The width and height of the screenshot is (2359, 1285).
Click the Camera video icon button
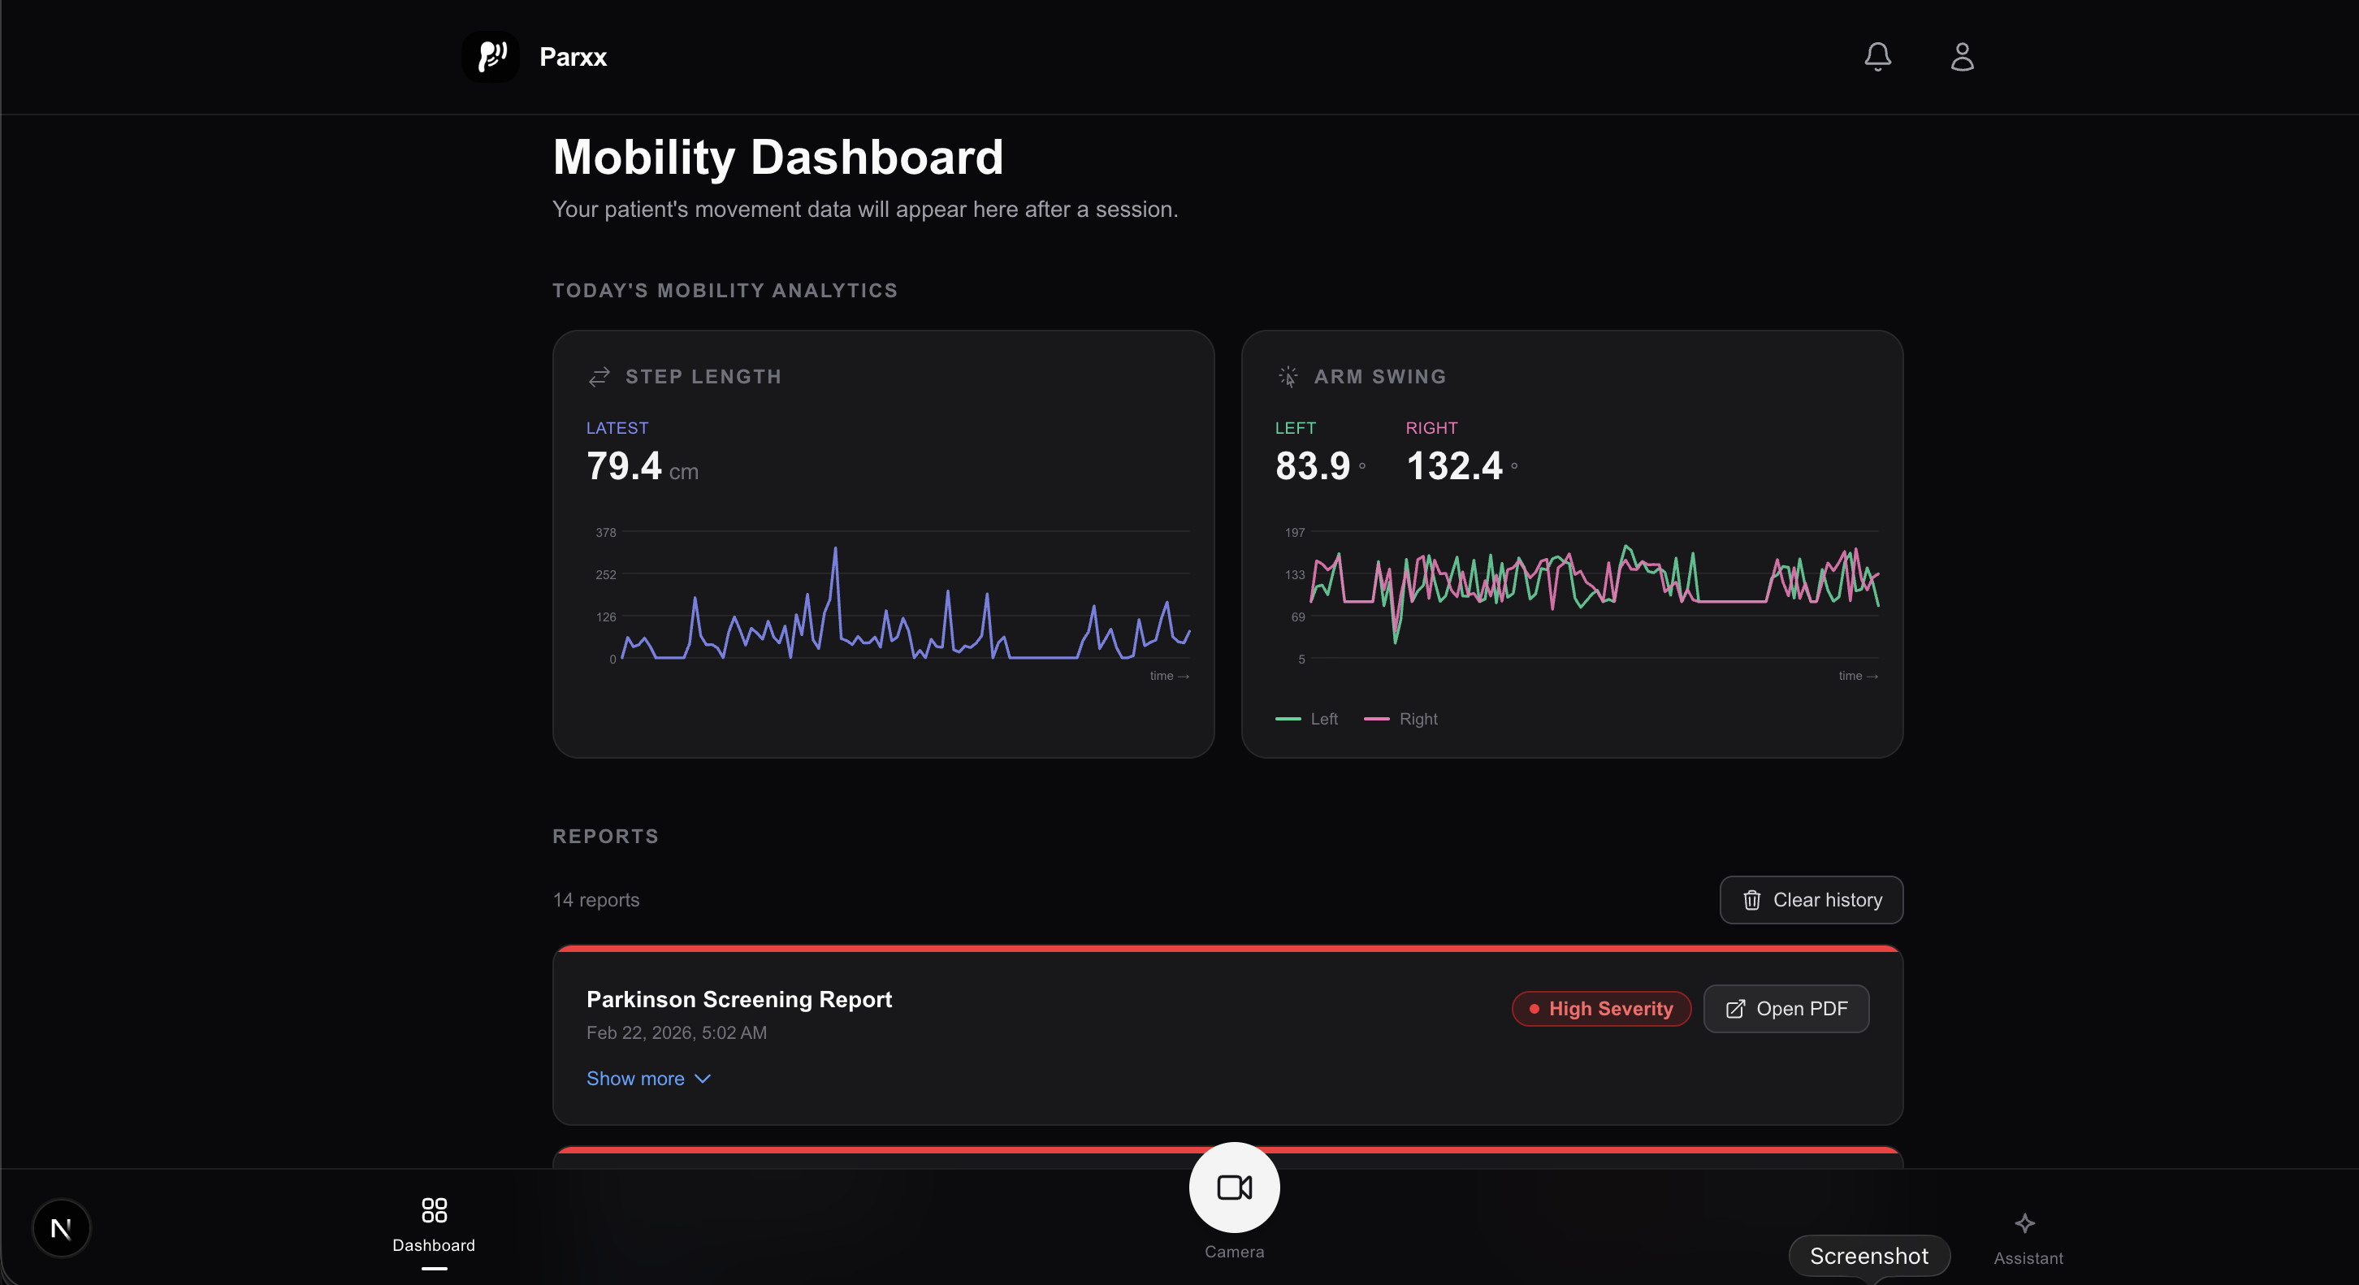pos(1234,1187)
